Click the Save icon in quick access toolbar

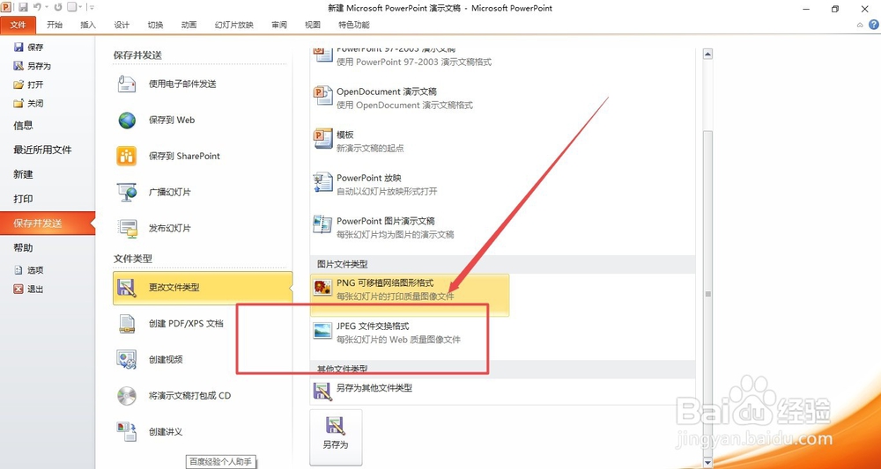pyautogui.click(x=23, y=8)
